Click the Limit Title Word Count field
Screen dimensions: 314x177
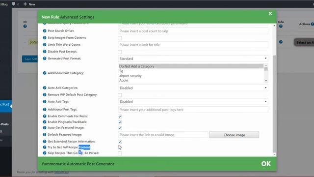pyautogui.click(x=193, y=45)
